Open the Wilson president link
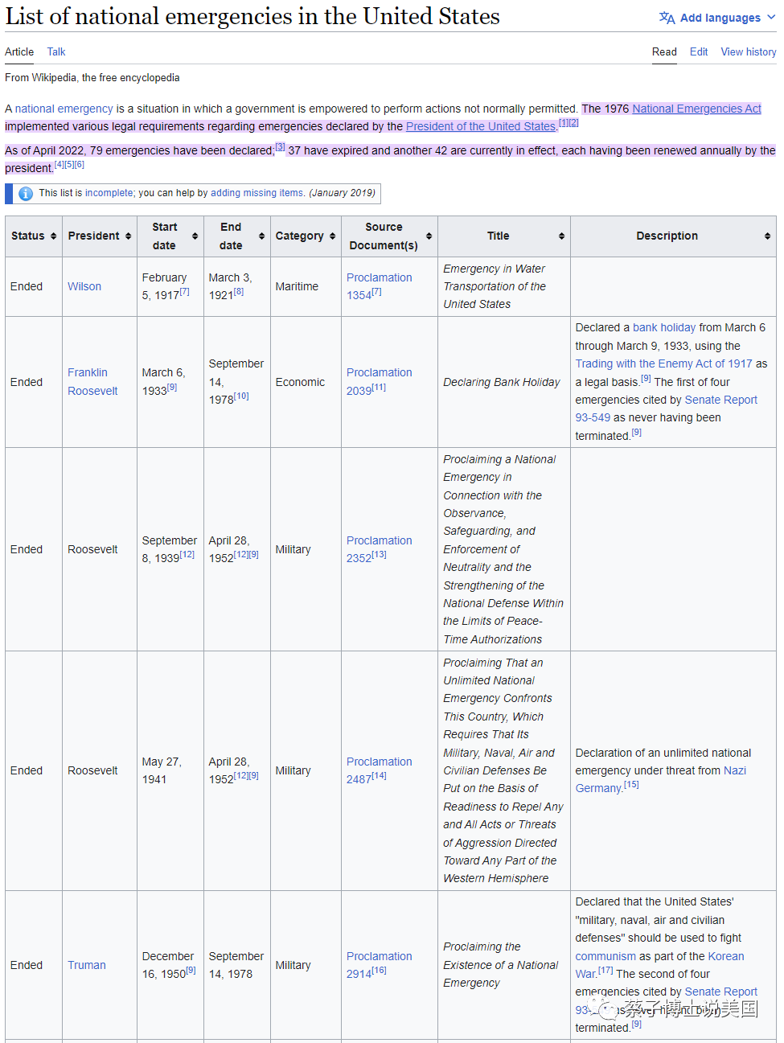This screenshot has height=1043, width=784. [84, 286]
